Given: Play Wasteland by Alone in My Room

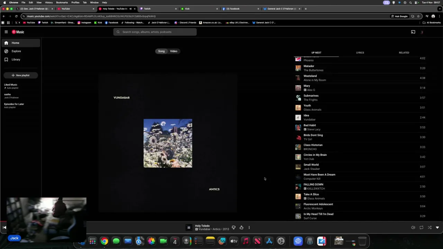Looking at the screenshot, I should (x=360, y=78).
